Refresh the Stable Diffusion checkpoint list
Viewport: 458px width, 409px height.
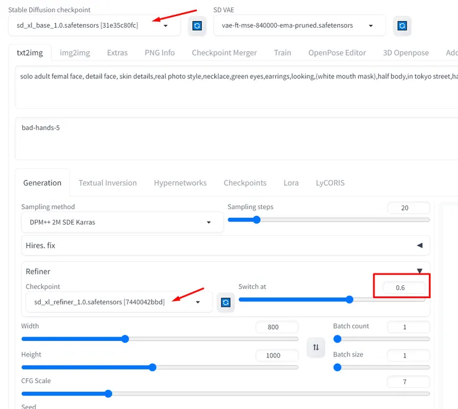click(x=197, y=26)
